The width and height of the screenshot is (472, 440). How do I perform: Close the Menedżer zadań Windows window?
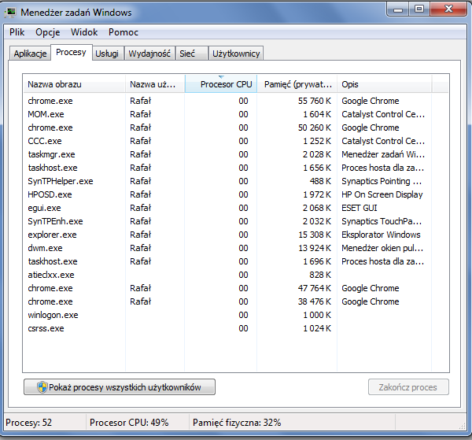448,9
